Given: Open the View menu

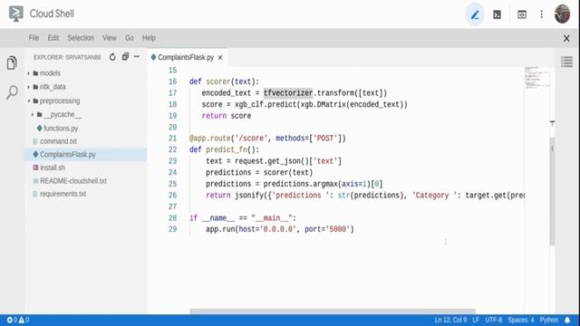Looking at the screenshot, I should (x=109, y=38).
